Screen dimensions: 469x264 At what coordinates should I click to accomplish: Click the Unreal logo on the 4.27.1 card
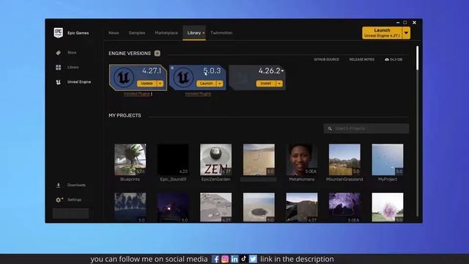pos(124,77)
